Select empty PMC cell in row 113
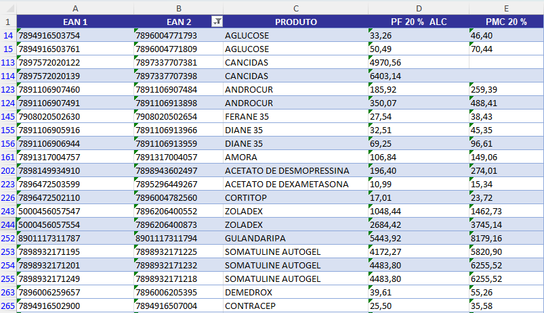Image resolution: width=544 pixels, height=313 pixels. (x=507, y=62)
